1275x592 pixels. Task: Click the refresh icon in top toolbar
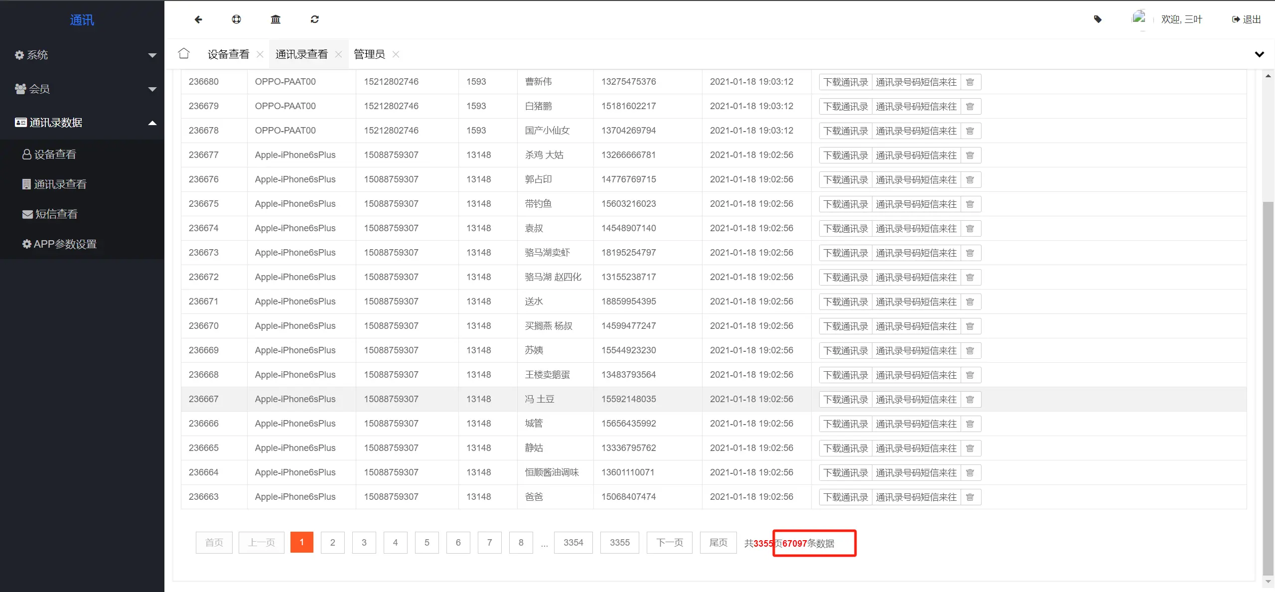click(314, 19)
